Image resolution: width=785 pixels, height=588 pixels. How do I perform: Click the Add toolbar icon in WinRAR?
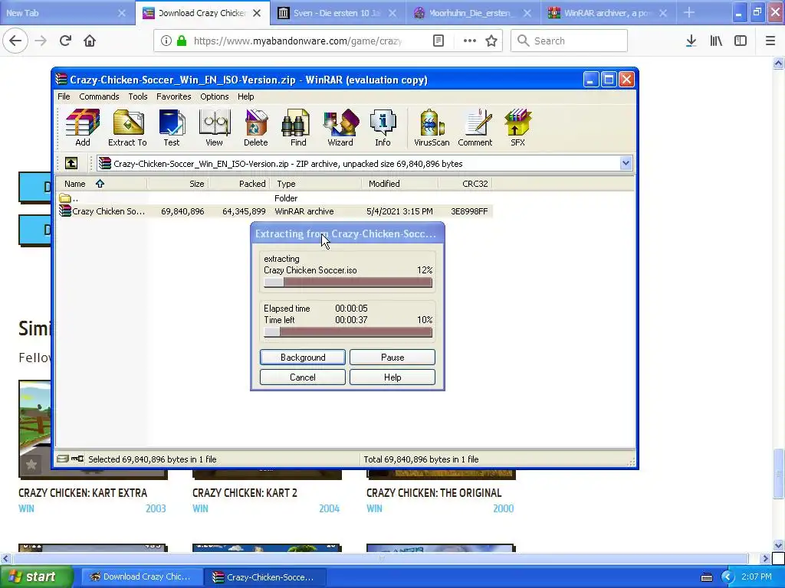pyautogui.click(x=83, y=128)
